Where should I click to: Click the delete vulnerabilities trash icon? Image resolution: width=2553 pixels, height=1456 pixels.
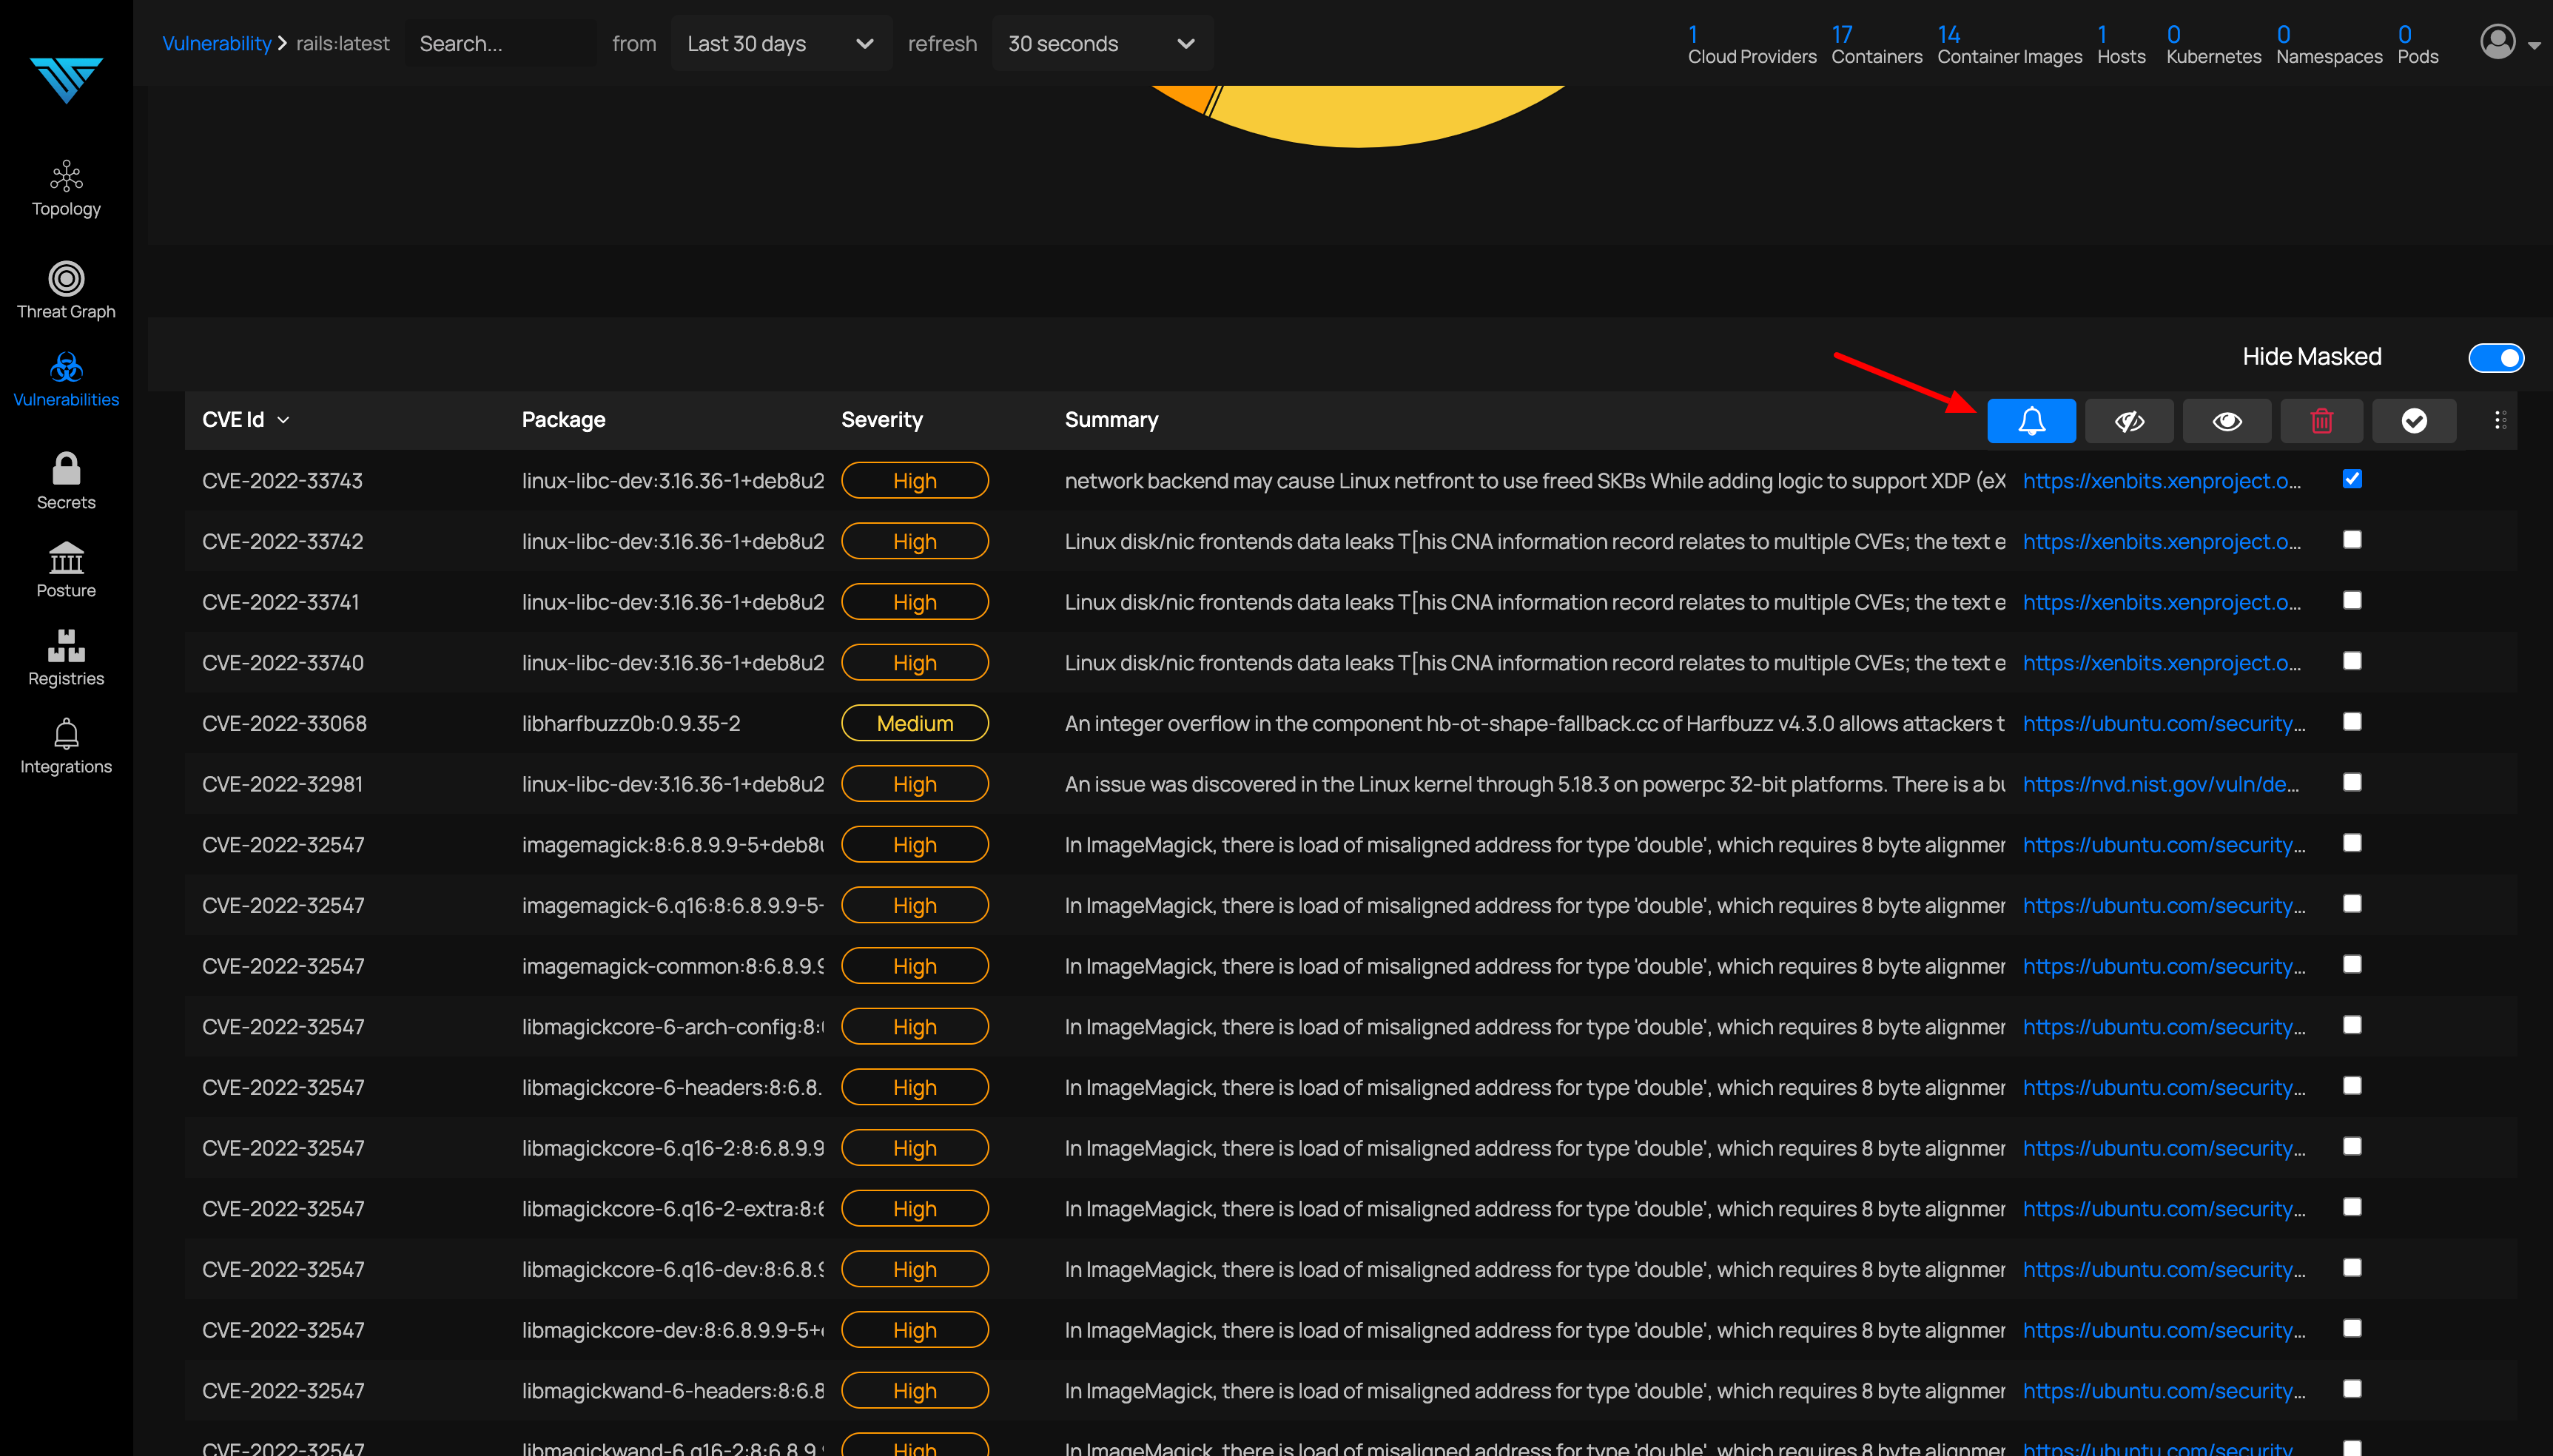tap(2321, 420)
